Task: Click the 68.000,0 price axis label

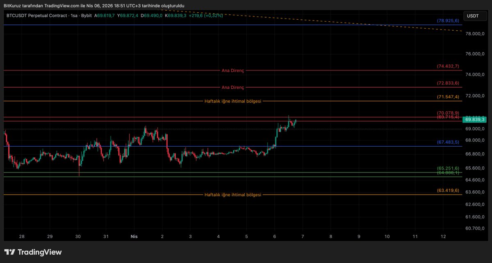Action: tap(476, 141)
